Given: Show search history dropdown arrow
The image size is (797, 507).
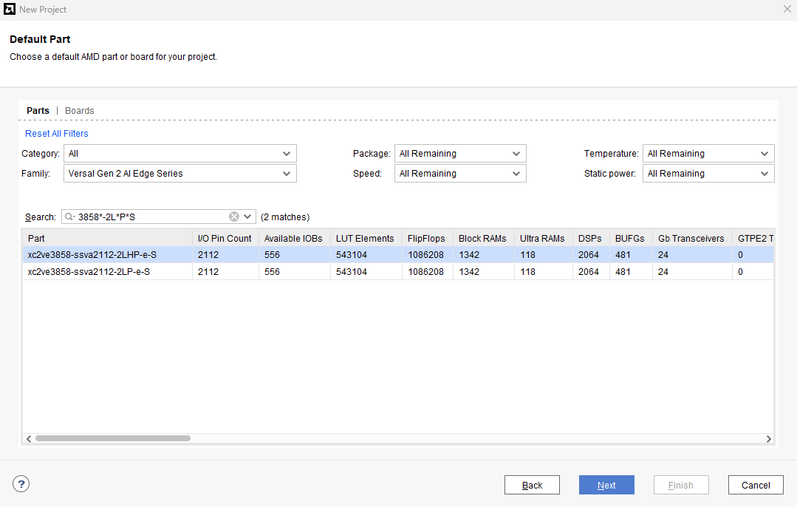Looking at the screenshot, I should [247, 217].
